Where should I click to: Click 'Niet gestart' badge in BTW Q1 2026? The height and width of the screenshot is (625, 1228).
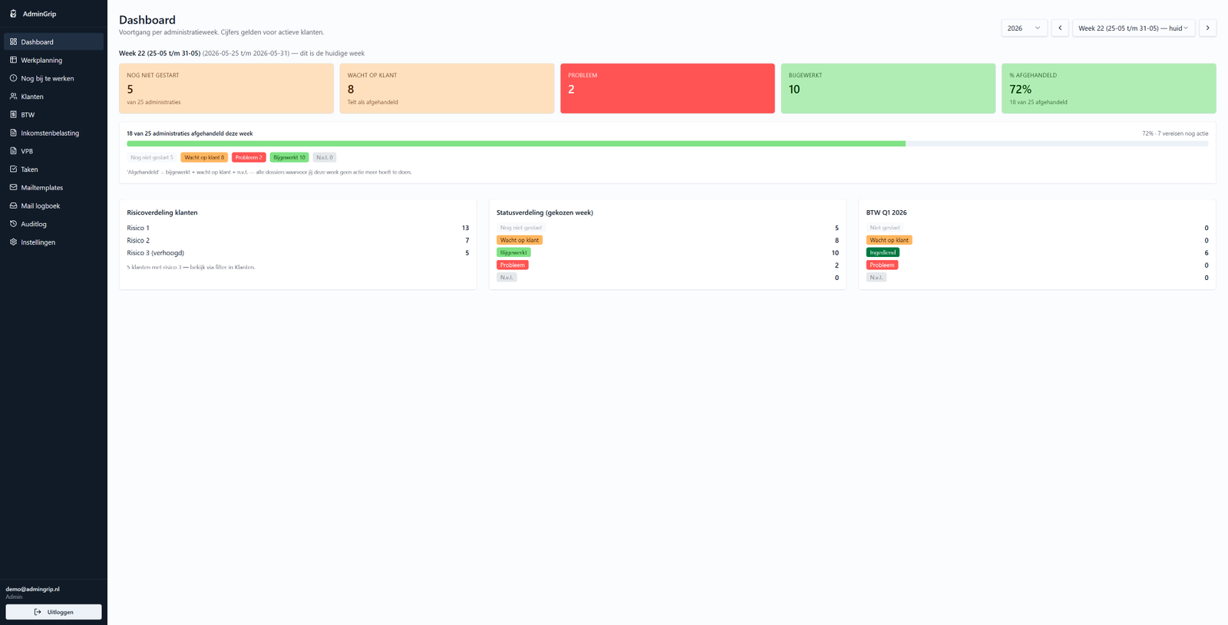coord(885,228)
